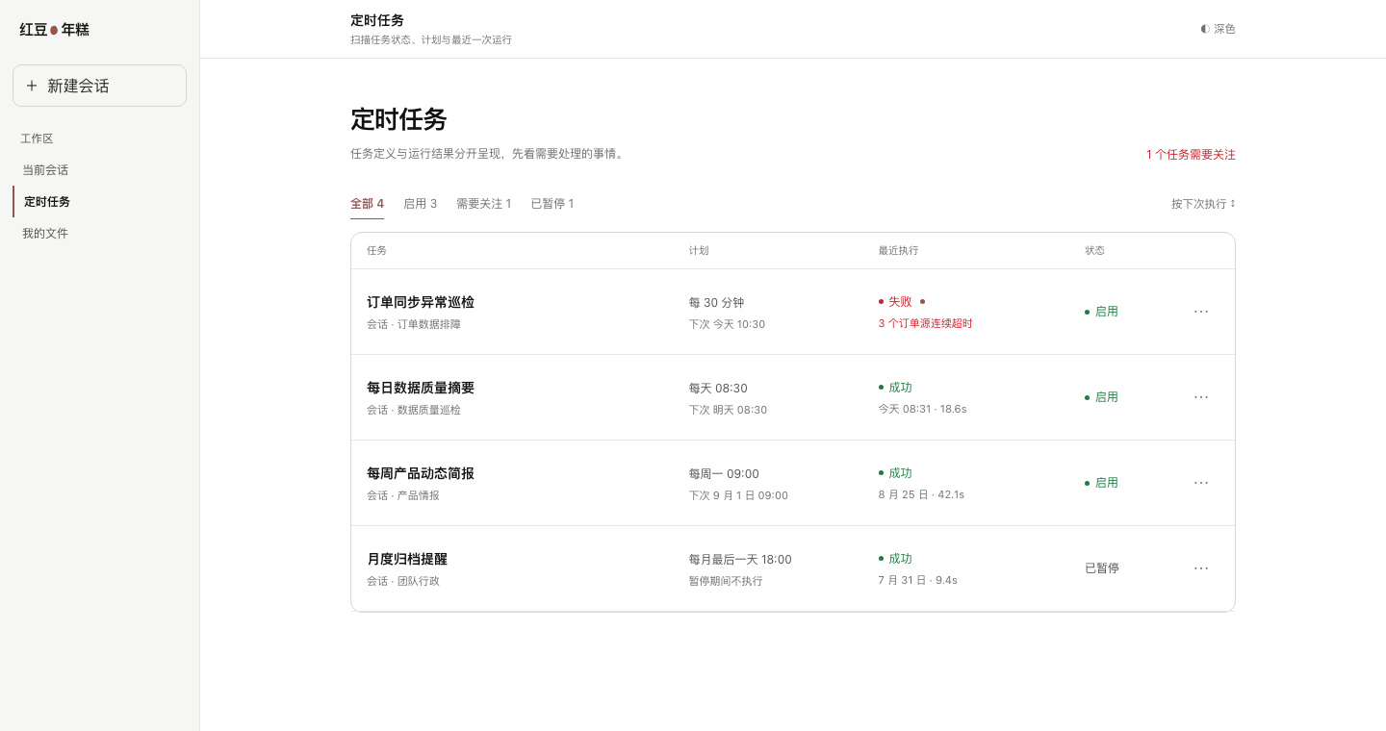Click the 失败 status of 订单同步异常巡检
1386x731 pixels.
point(895,301)
